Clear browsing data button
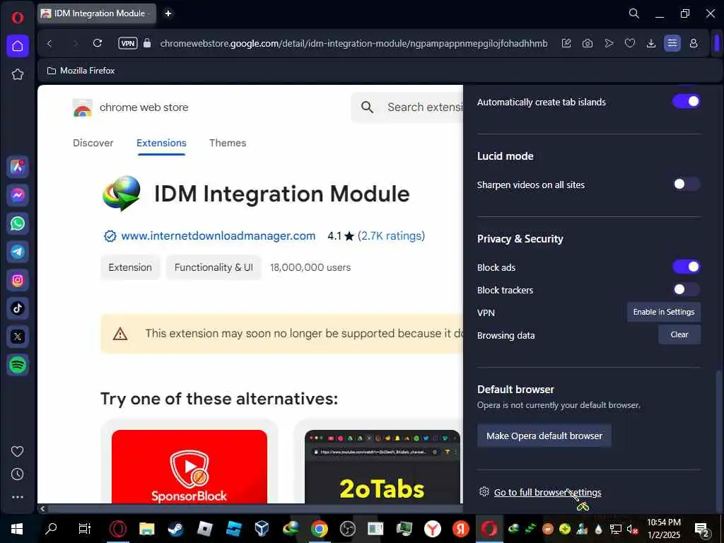This screenshot has height=543, width=724. click(679, 334)
